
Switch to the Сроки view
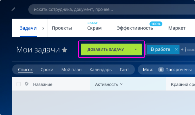point(47,70)
